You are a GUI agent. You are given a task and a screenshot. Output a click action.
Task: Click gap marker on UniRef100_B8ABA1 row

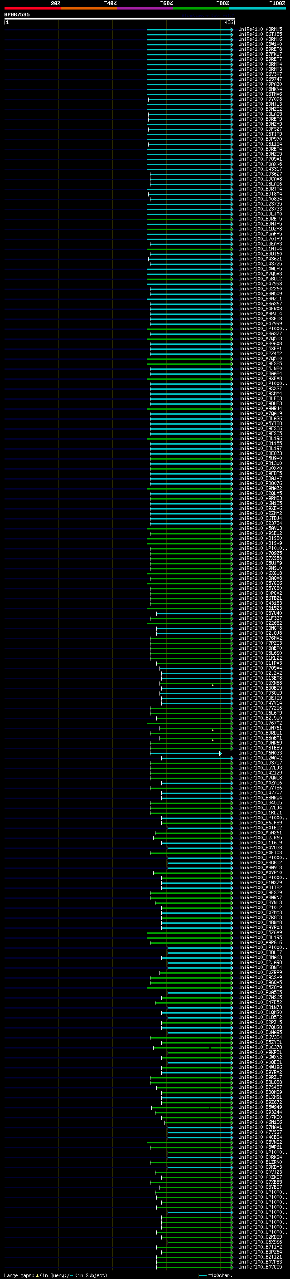point(213,739)
